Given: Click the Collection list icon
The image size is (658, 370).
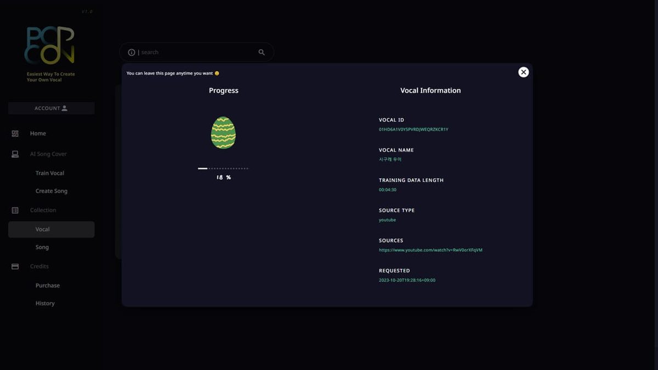Looking at the screenshot, I should tap(15, 210).
